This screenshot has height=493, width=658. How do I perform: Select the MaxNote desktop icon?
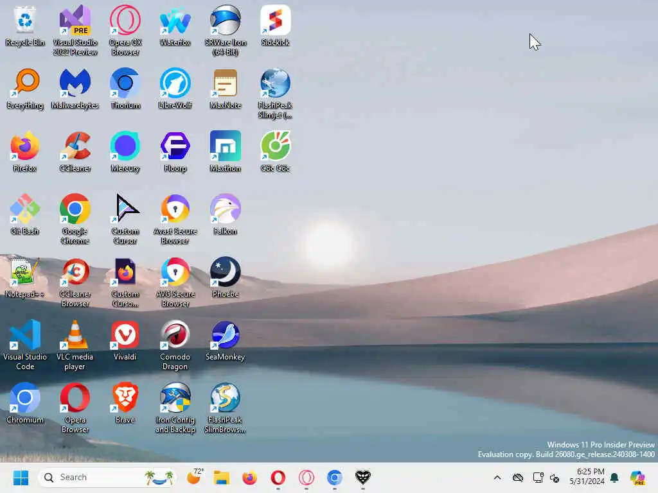coord(226,89)
